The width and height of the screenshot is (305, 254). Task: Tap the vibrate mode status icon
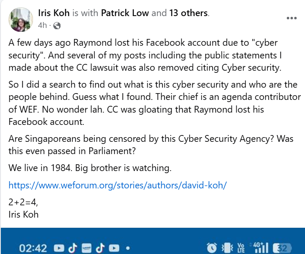coord(227,248)
